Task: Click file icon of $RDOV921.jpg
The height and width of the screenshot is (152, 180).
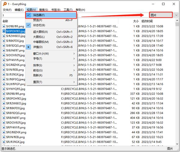Action: coord(4,123)
